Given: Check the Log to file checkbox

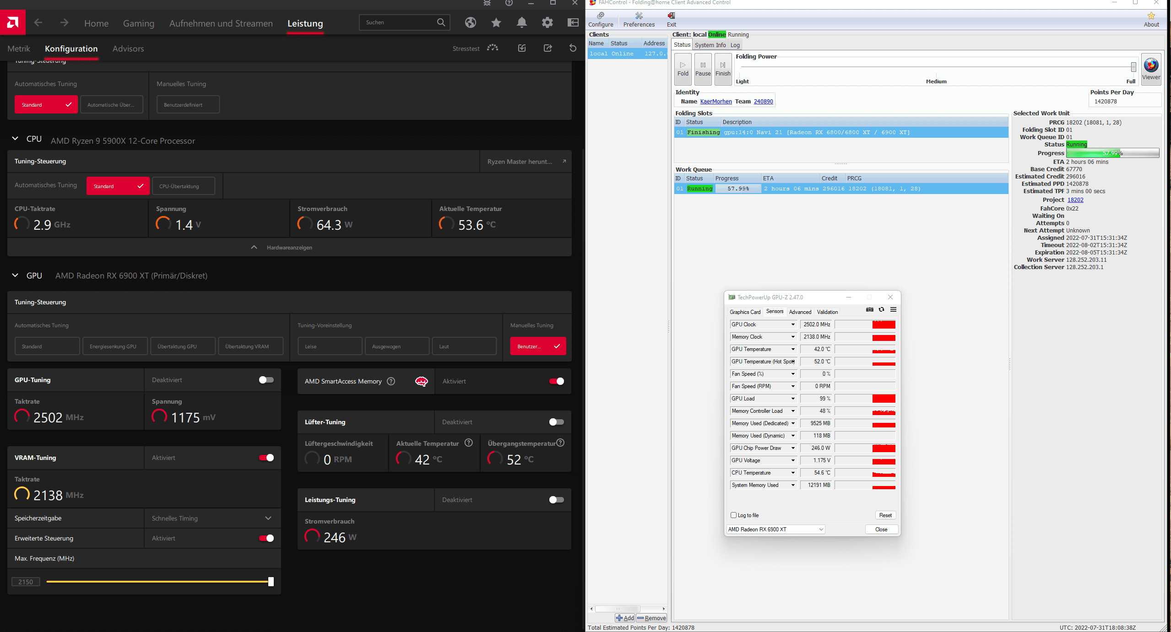Looking at the screenshot, I should (x=733, y=515).
